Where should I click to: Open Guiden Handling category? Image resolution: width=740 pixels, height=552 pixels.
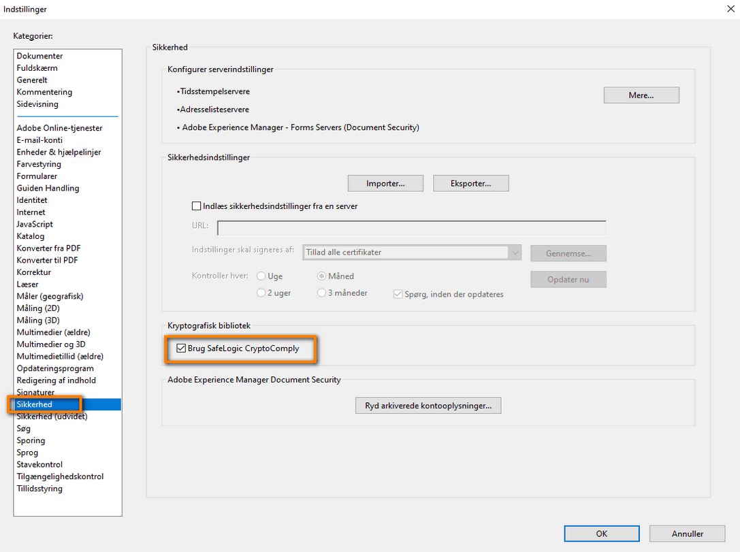pyautogui.click(x=48, y=189)
